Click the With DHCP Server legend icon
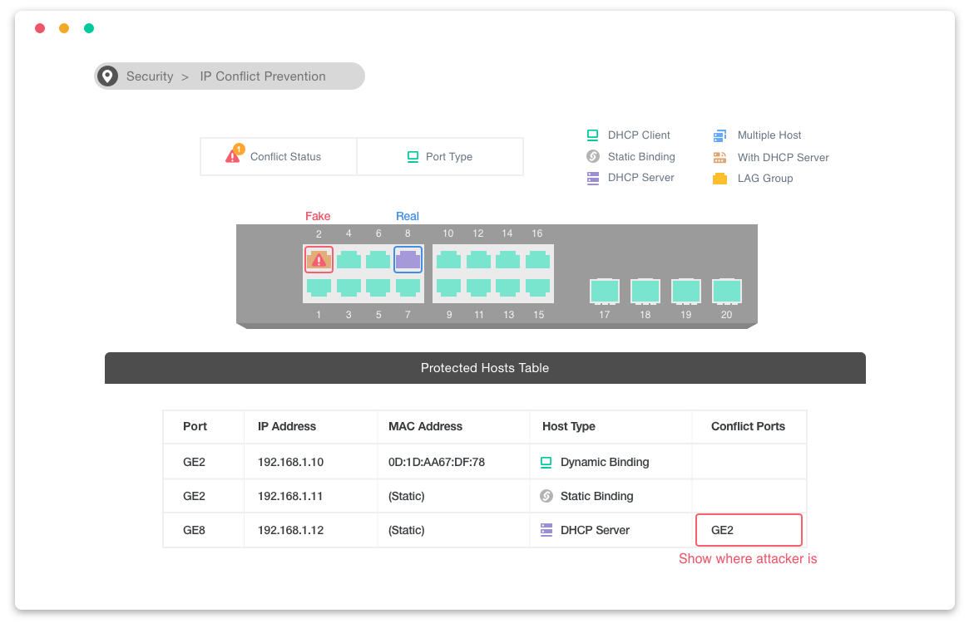Image resolution: width=979 pixels, height=638 pixels. (x=719, y=157)
